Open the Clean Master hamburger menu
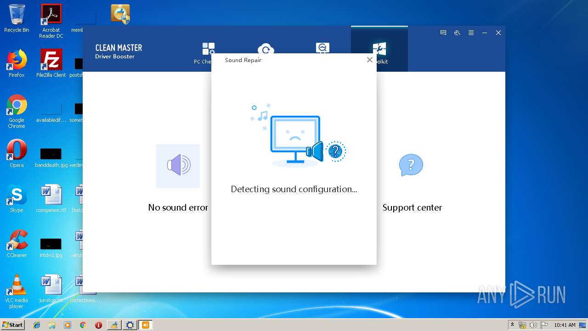The width and height of the screenshot is (588, 331). pos(471,33)
